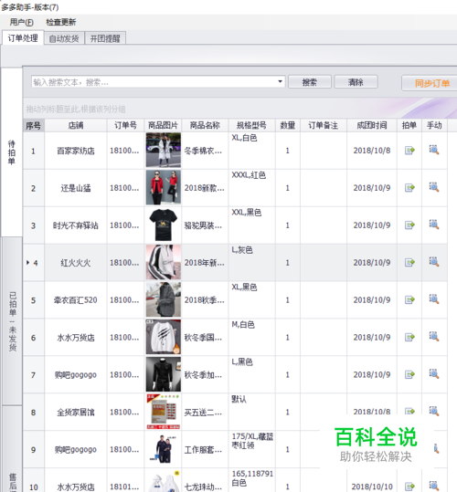Click the 手动 magnifier icon for row 3
Screen dimensions: 457x492
[434, 225]
